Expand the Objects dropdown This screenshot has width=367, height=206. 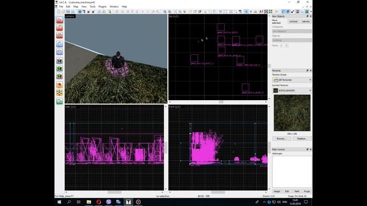pos(292,40)
